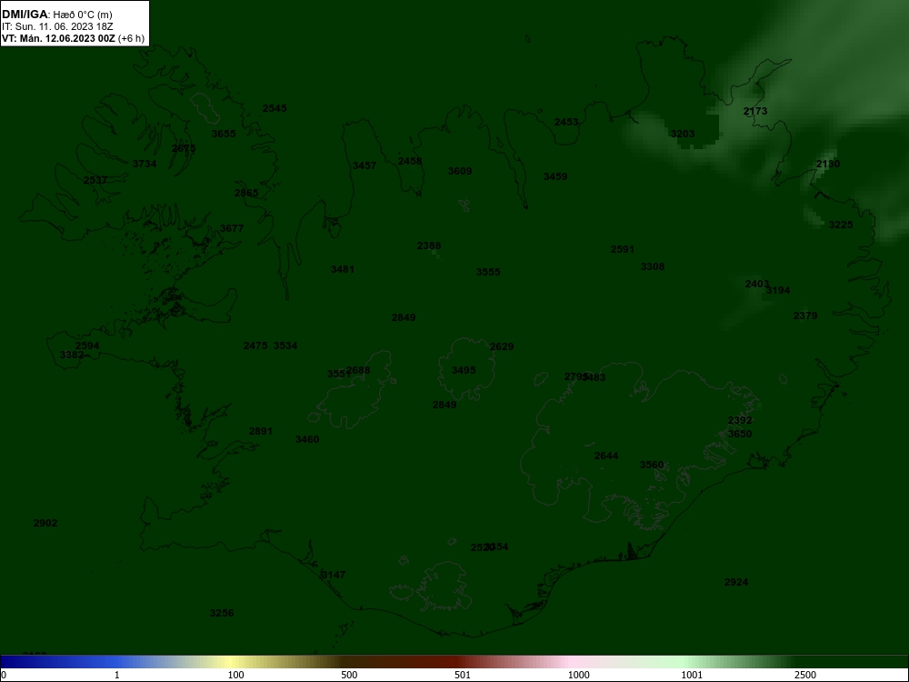
Task: Click the legend label 500
Action: pos(350,675)
